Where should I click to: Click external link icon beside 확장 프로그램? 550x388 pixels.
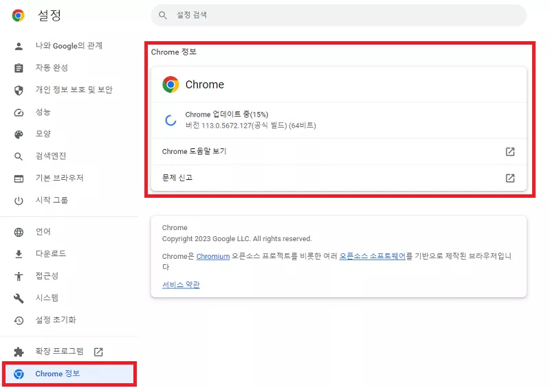98,352
